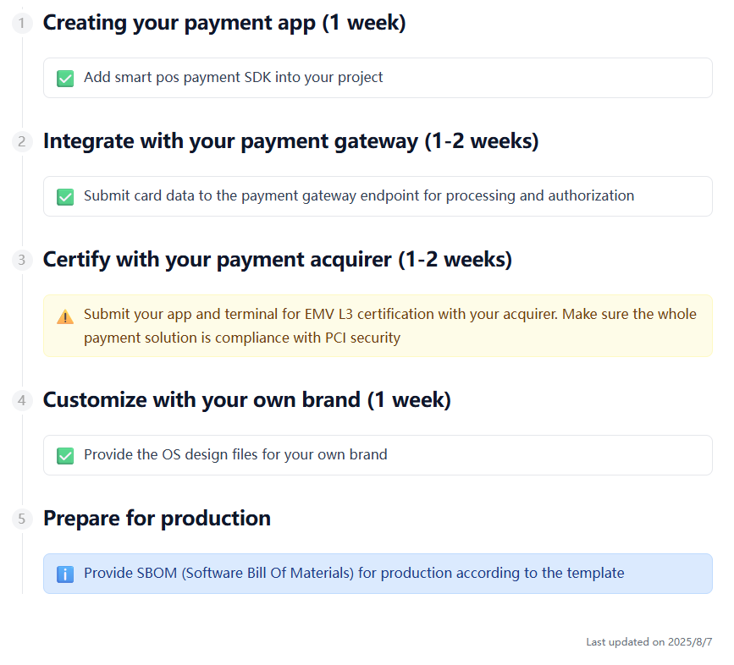Click green checkmark beside smart pos SDK

coord(65,79)
